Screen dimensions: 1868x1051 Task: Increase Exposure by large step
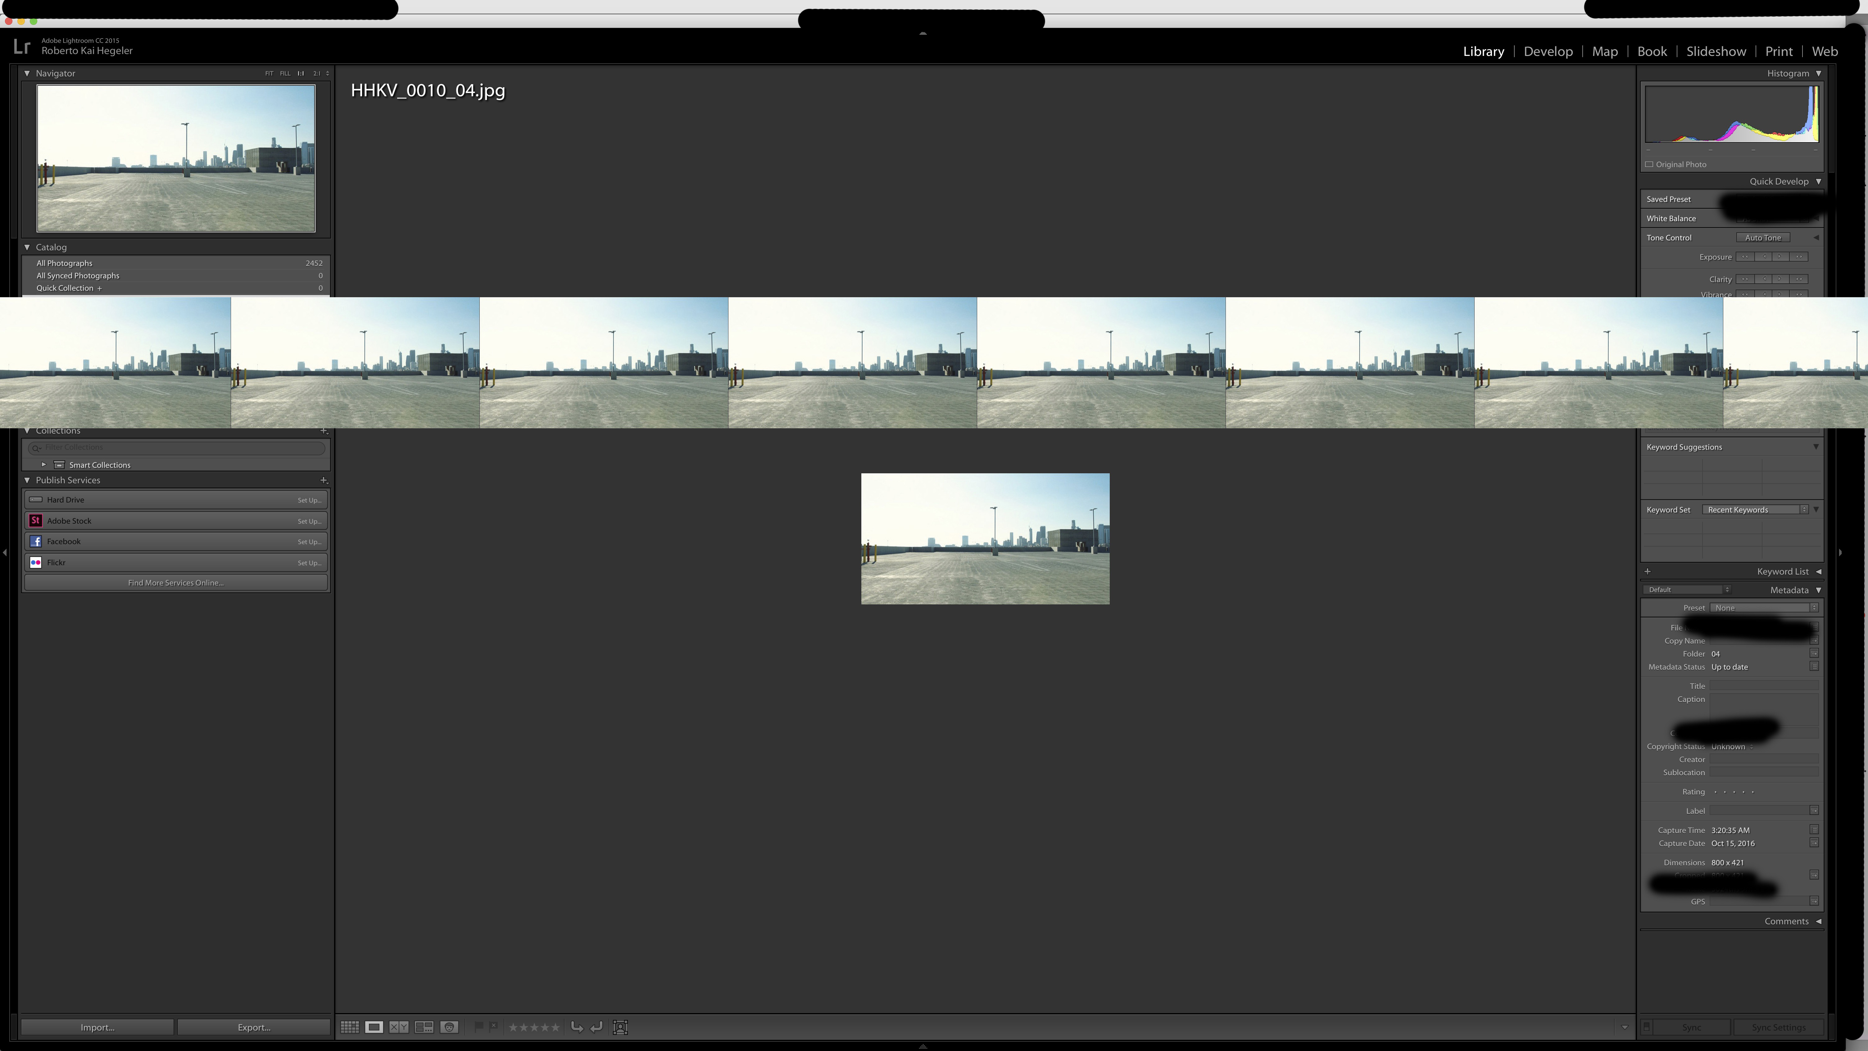(1799, 257)
